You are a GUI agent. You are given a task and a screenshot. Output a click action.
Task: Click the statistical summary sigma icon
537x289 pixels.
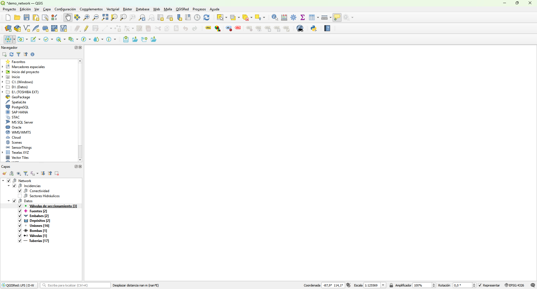pos(303,17)
